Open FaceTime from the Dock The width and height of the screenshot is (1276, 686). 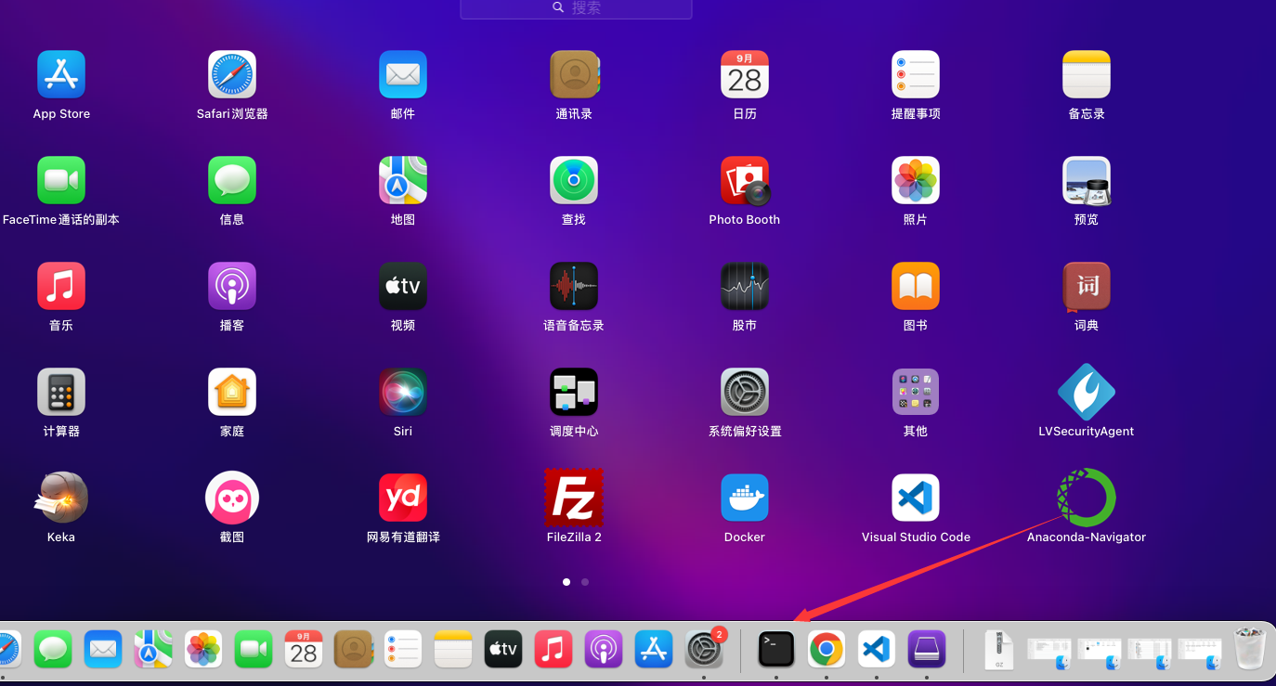[254, 649]
